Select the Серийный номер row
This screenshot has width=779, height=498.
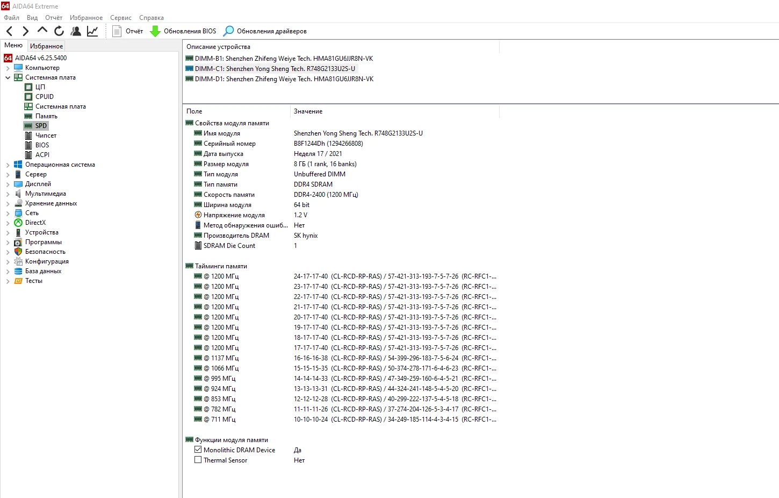click(x=341, y=144)
